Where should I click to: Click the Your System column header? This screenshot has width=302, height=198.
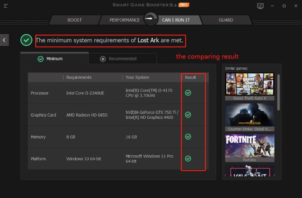click(x=137, y=77)
